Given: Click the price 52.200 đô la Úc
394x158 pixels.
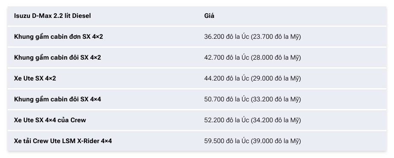Looking at the screenshot, I should pos(226,120).
